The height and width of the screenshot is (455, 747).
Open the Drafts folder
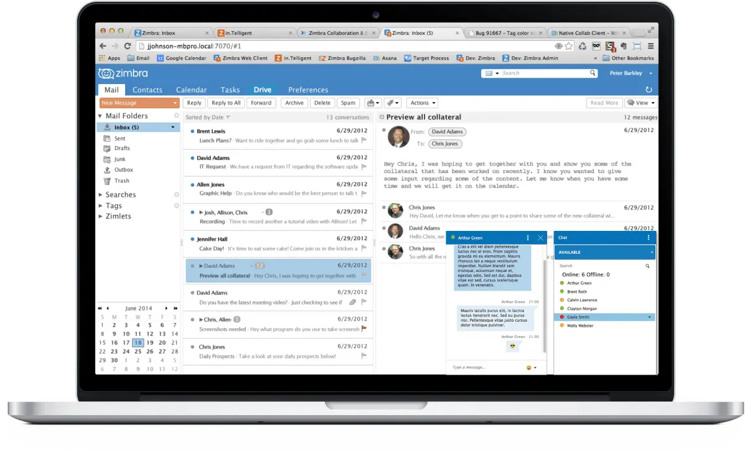122,148
